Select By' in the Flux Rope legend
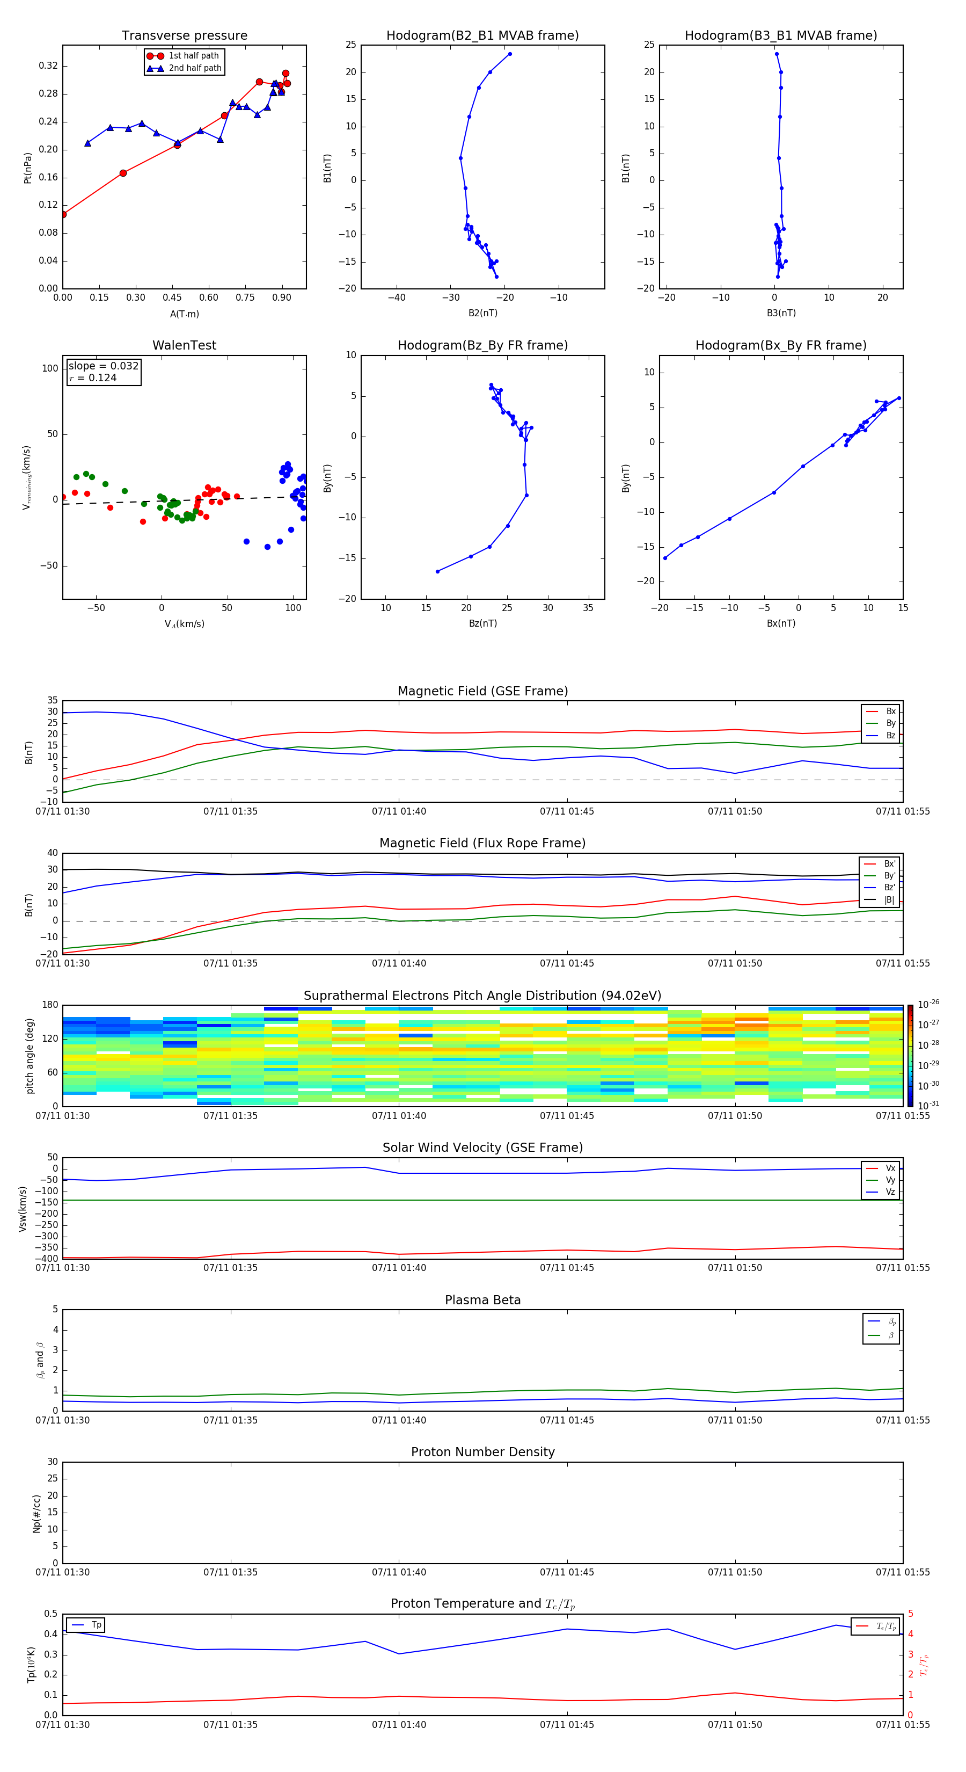This screenshot has height=1772, width=966. 880,876
